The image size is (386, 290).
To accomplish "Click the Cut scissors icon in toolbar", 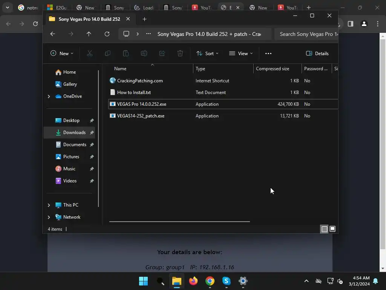I will (x=90, y=53).
